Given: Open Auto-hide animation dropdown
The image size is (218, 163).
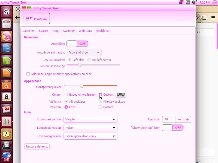Looking at the screenshot, I should click(x=84, y=52).
